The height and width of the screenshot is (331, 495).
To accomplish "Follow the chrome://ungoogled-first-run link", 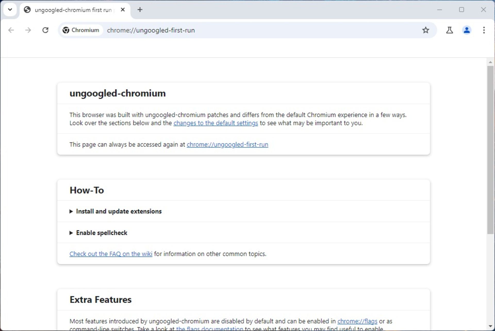I will pyautogui.click(x=227, y=145).
